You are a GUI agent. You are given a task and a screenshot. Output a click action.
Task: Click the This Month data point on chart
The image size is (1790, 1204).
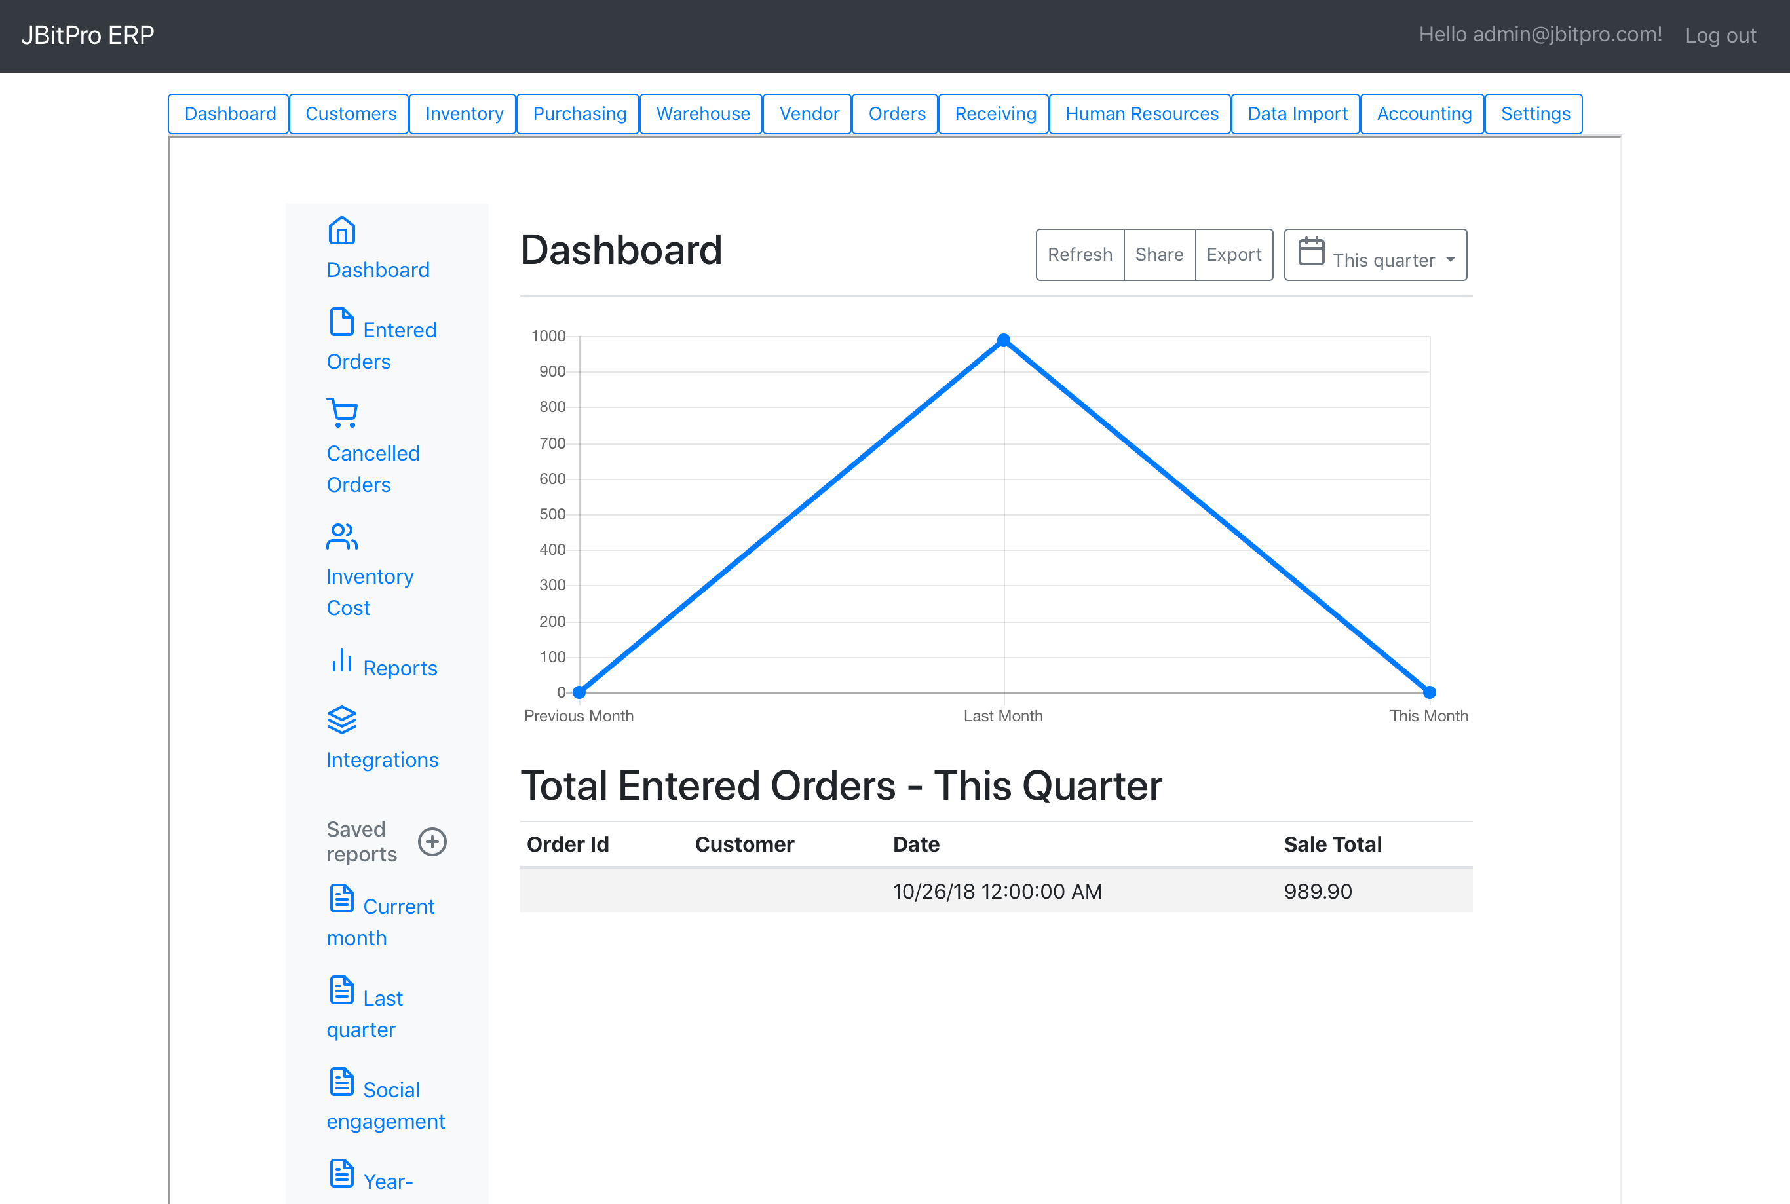click(x=1429, y=692)
